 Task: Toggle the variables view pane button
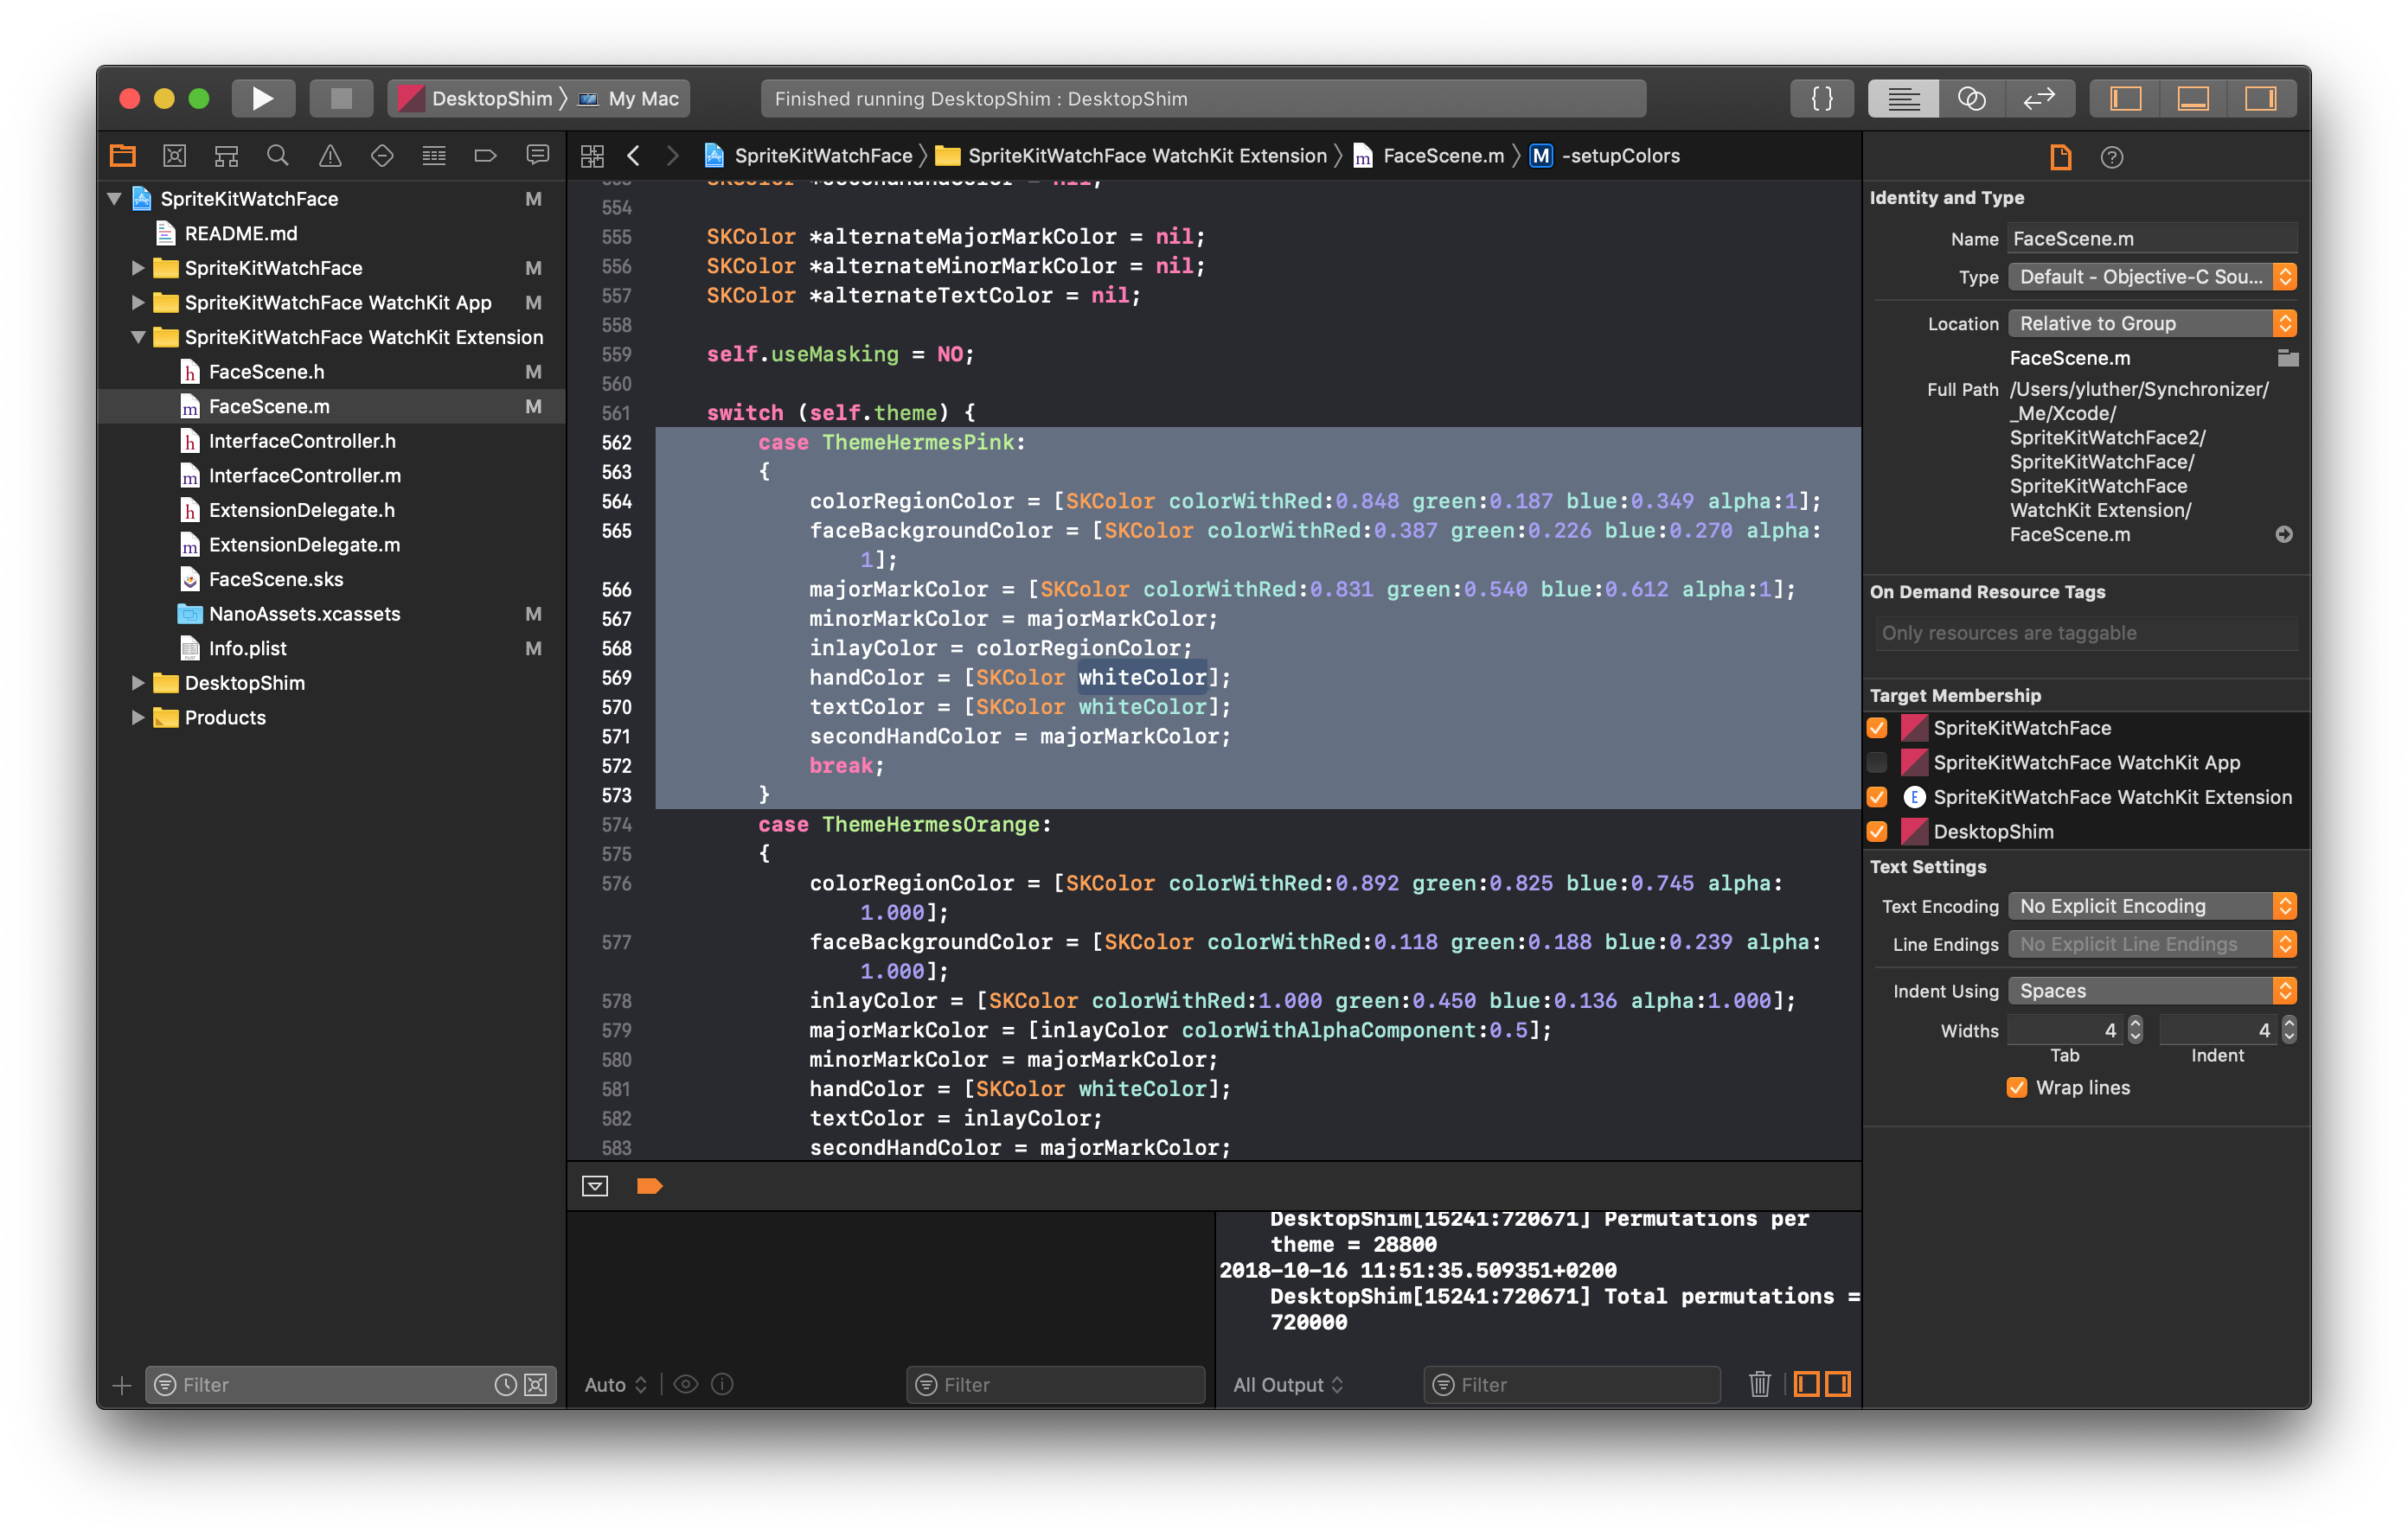tap(1806, 1384)
